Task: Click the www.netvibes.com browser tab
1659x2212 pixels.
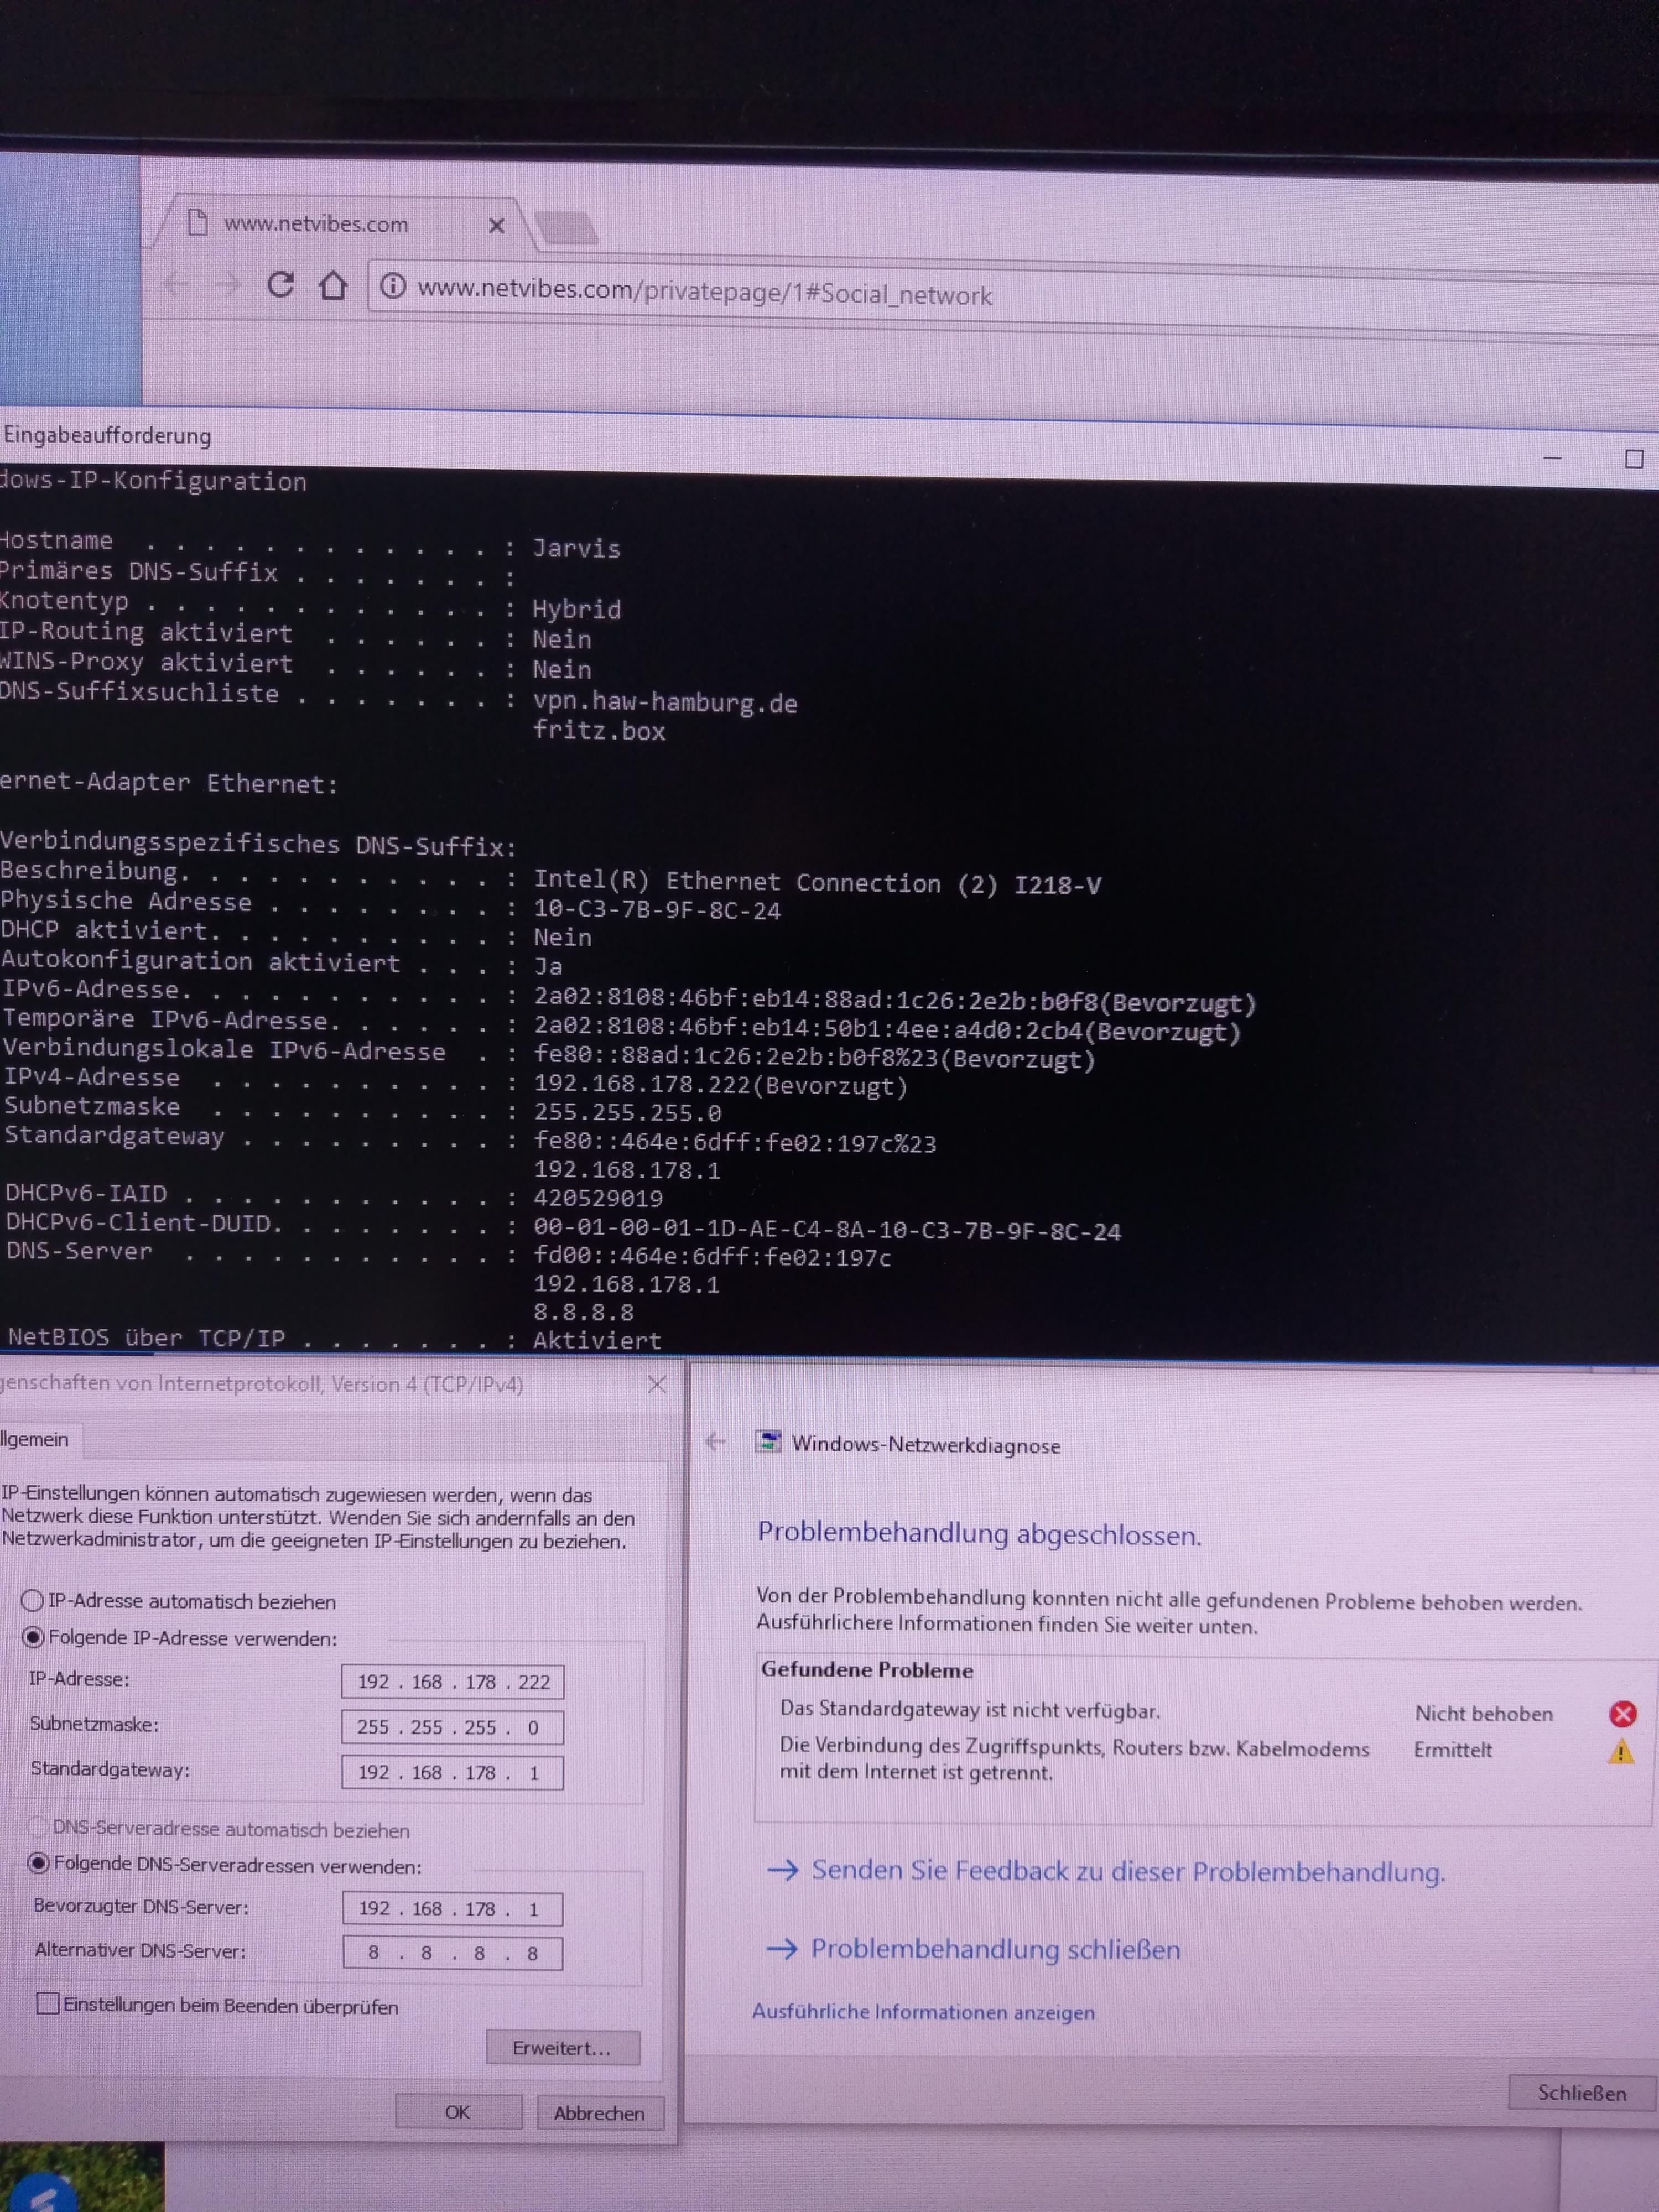Action: point(316,224)
